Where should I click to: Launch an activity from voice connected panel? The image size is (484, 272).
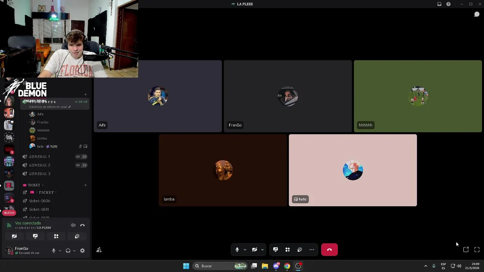point(56,236)
